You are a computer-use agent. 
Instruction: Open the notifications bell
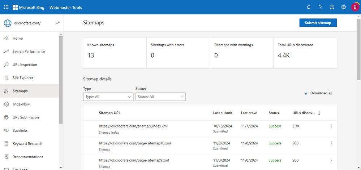tap(309, 7)
